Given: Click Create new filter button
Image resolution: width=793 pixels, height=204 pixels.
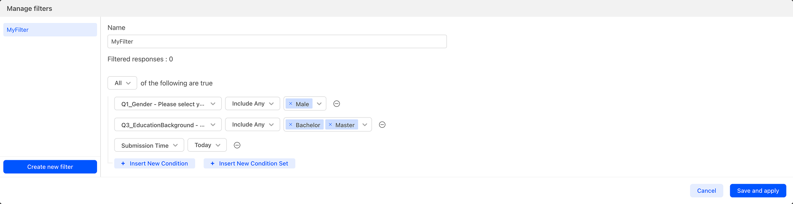Looking at the screenshot, I should coord(50,167).
